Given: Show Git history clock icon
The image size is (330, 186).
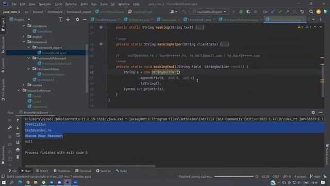Looking at the screenshot, I should tap(294, 12).
